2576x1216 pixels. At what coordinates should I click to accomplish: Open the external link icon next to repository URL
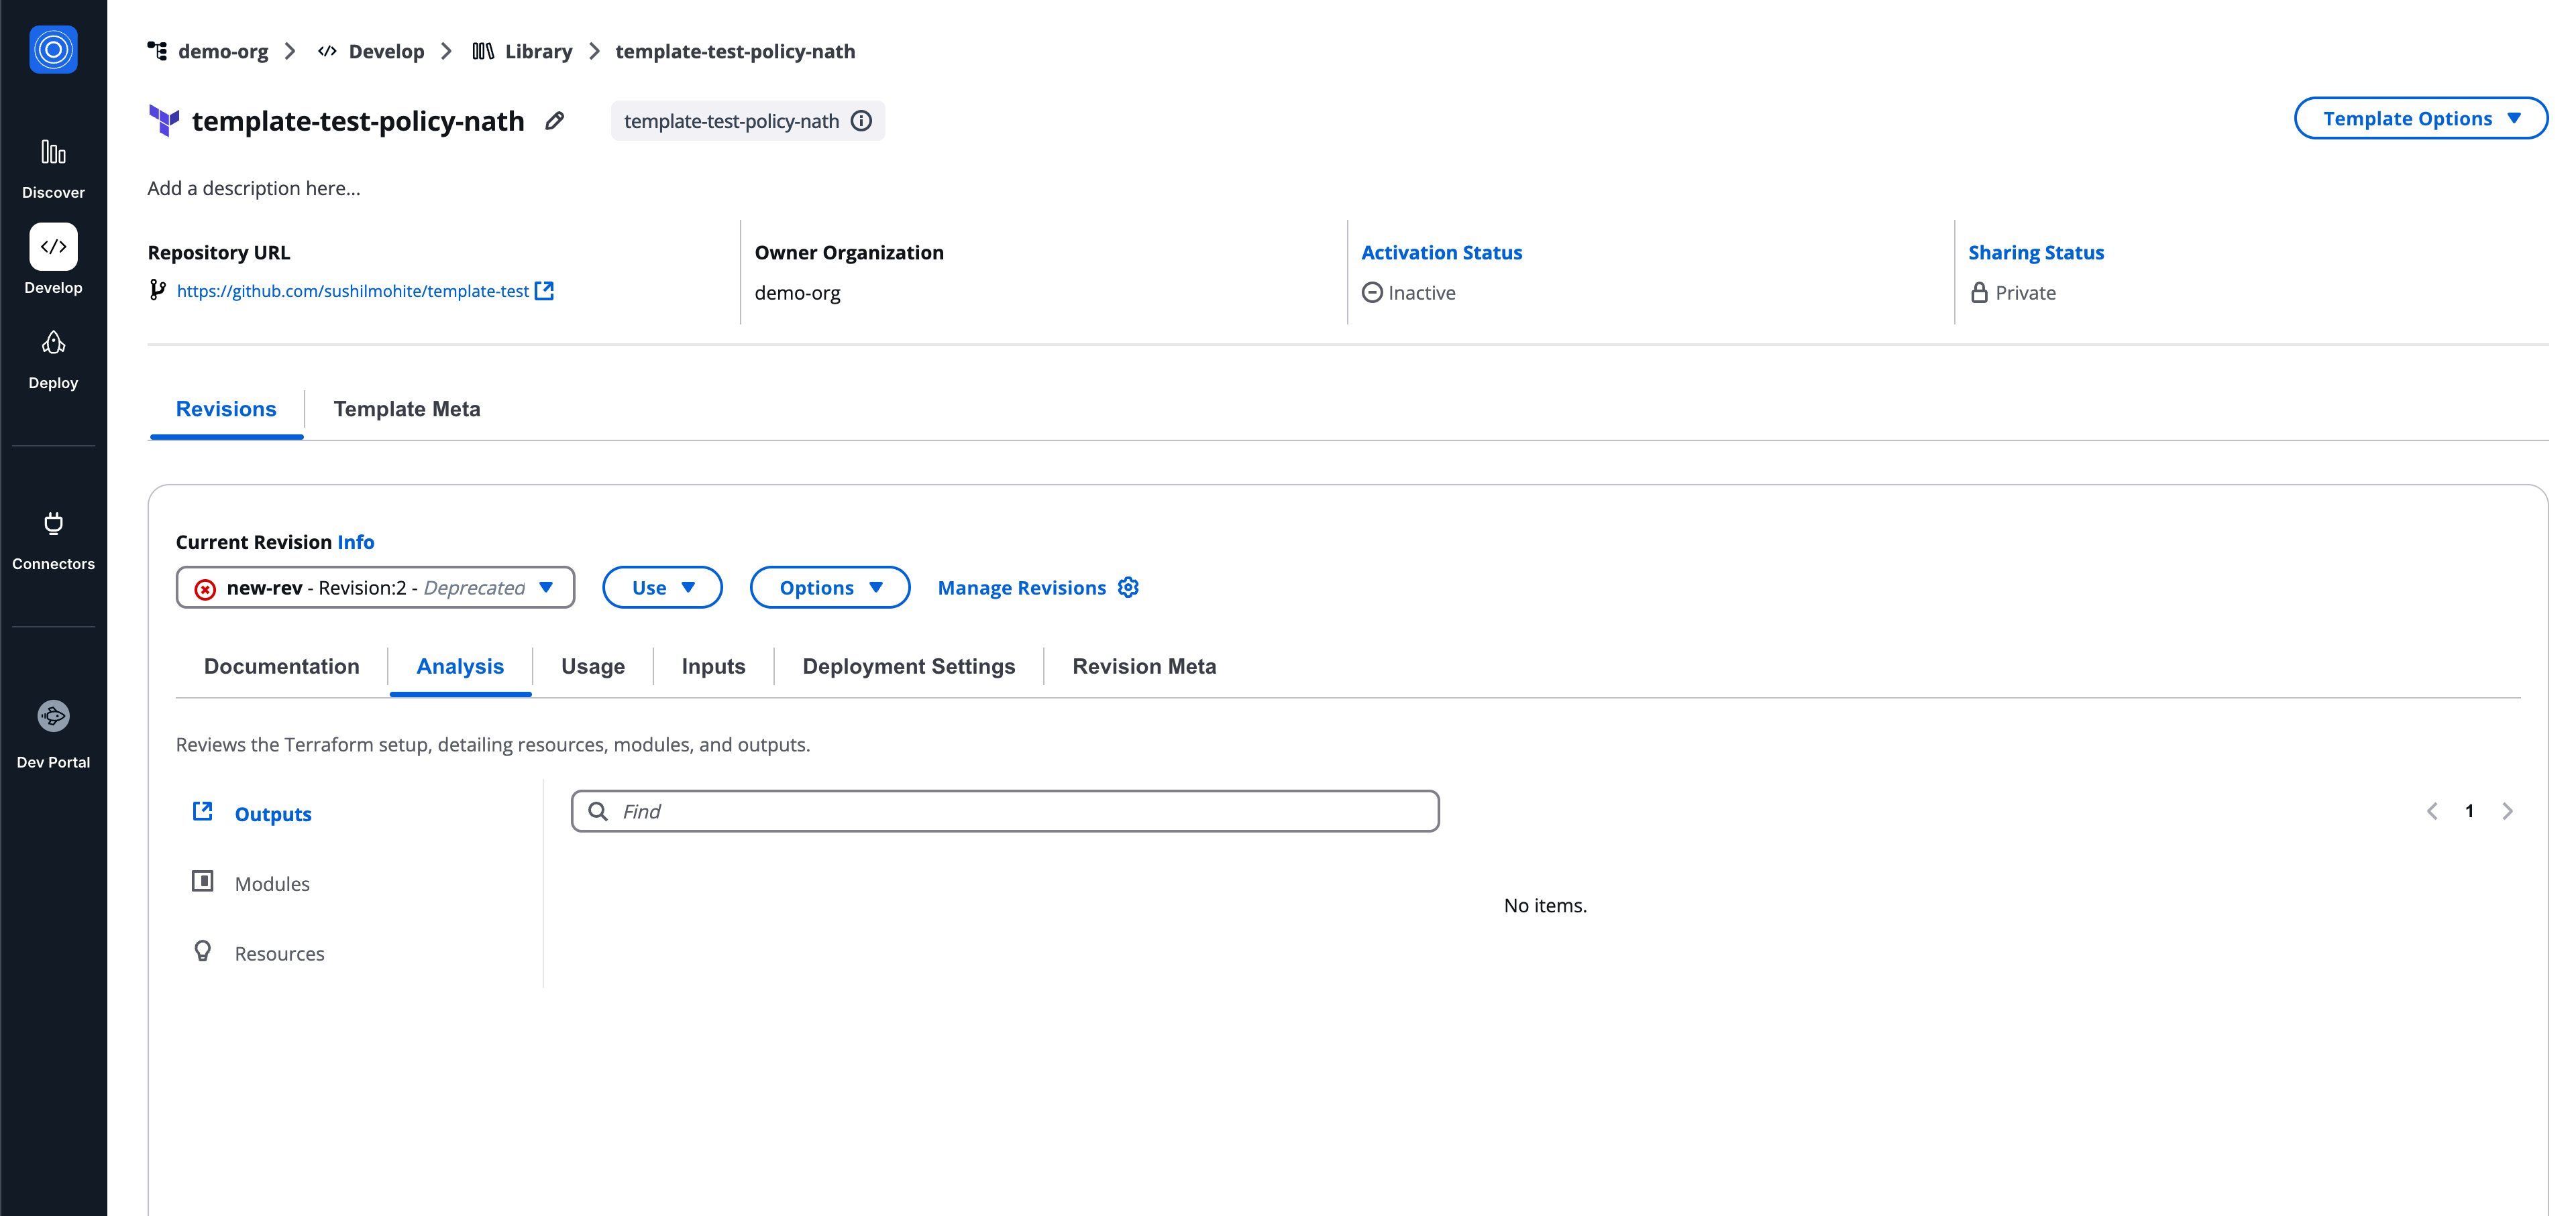coord(544,291)
